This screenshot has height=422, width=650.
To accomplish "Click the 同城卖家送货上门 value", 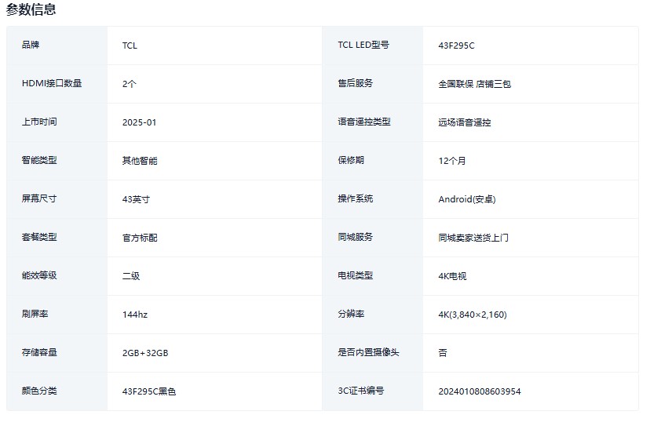I will pyautogui.click(x=473, y=238).
